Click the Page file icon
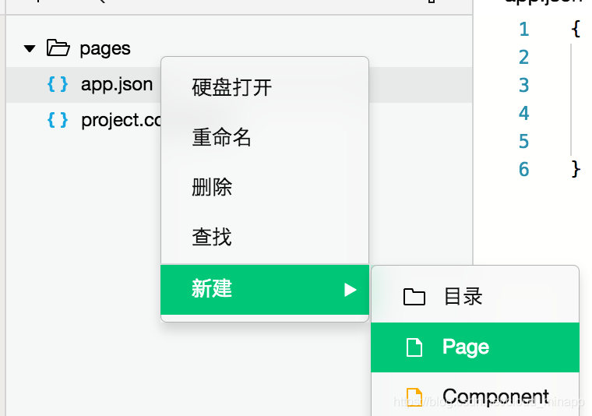592x416 pixels. point(414,347)
